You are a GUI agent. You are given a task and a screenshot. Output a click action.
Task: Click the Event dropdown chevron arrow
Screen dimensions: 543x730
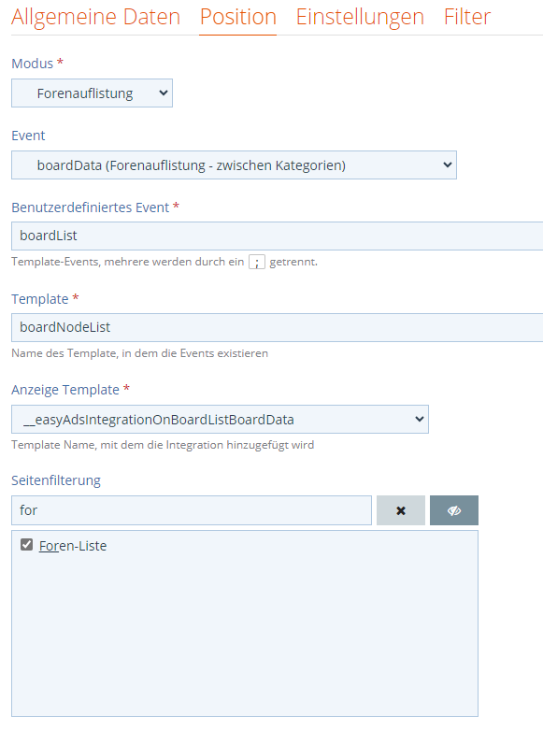pos(447,165)
